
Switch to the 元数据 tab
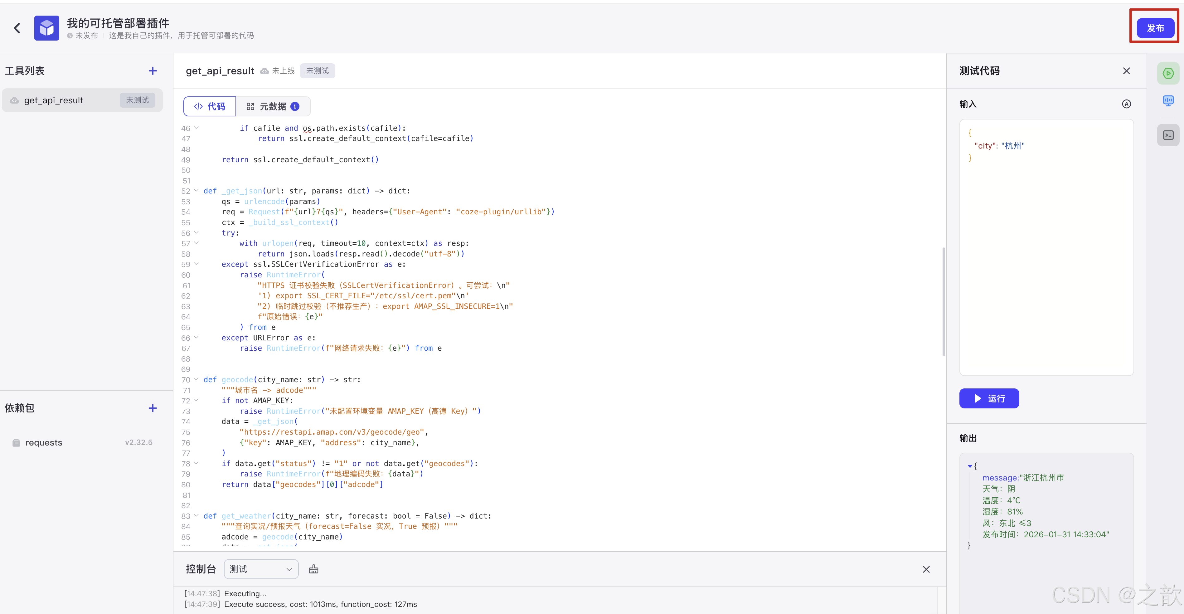273,107
